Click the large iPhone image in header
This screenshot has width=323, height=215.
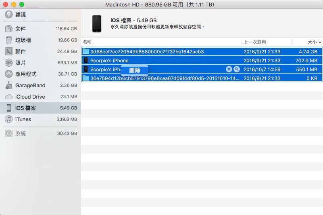(x=97, y=23)
